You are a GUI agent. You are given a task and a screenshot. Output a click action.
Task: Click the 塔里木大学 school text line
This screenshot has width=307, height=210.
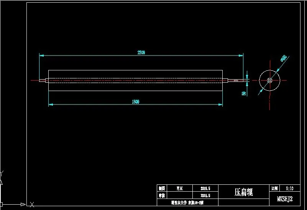(187, 203)
